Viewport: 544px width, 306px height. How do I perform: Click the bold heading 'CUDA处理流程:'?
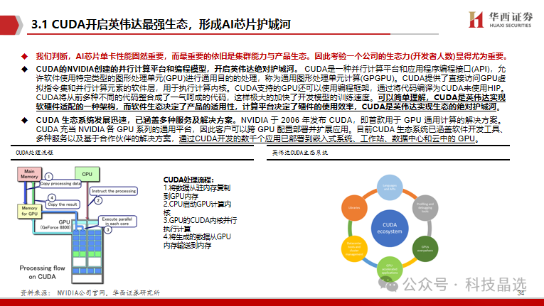[188, 180]
